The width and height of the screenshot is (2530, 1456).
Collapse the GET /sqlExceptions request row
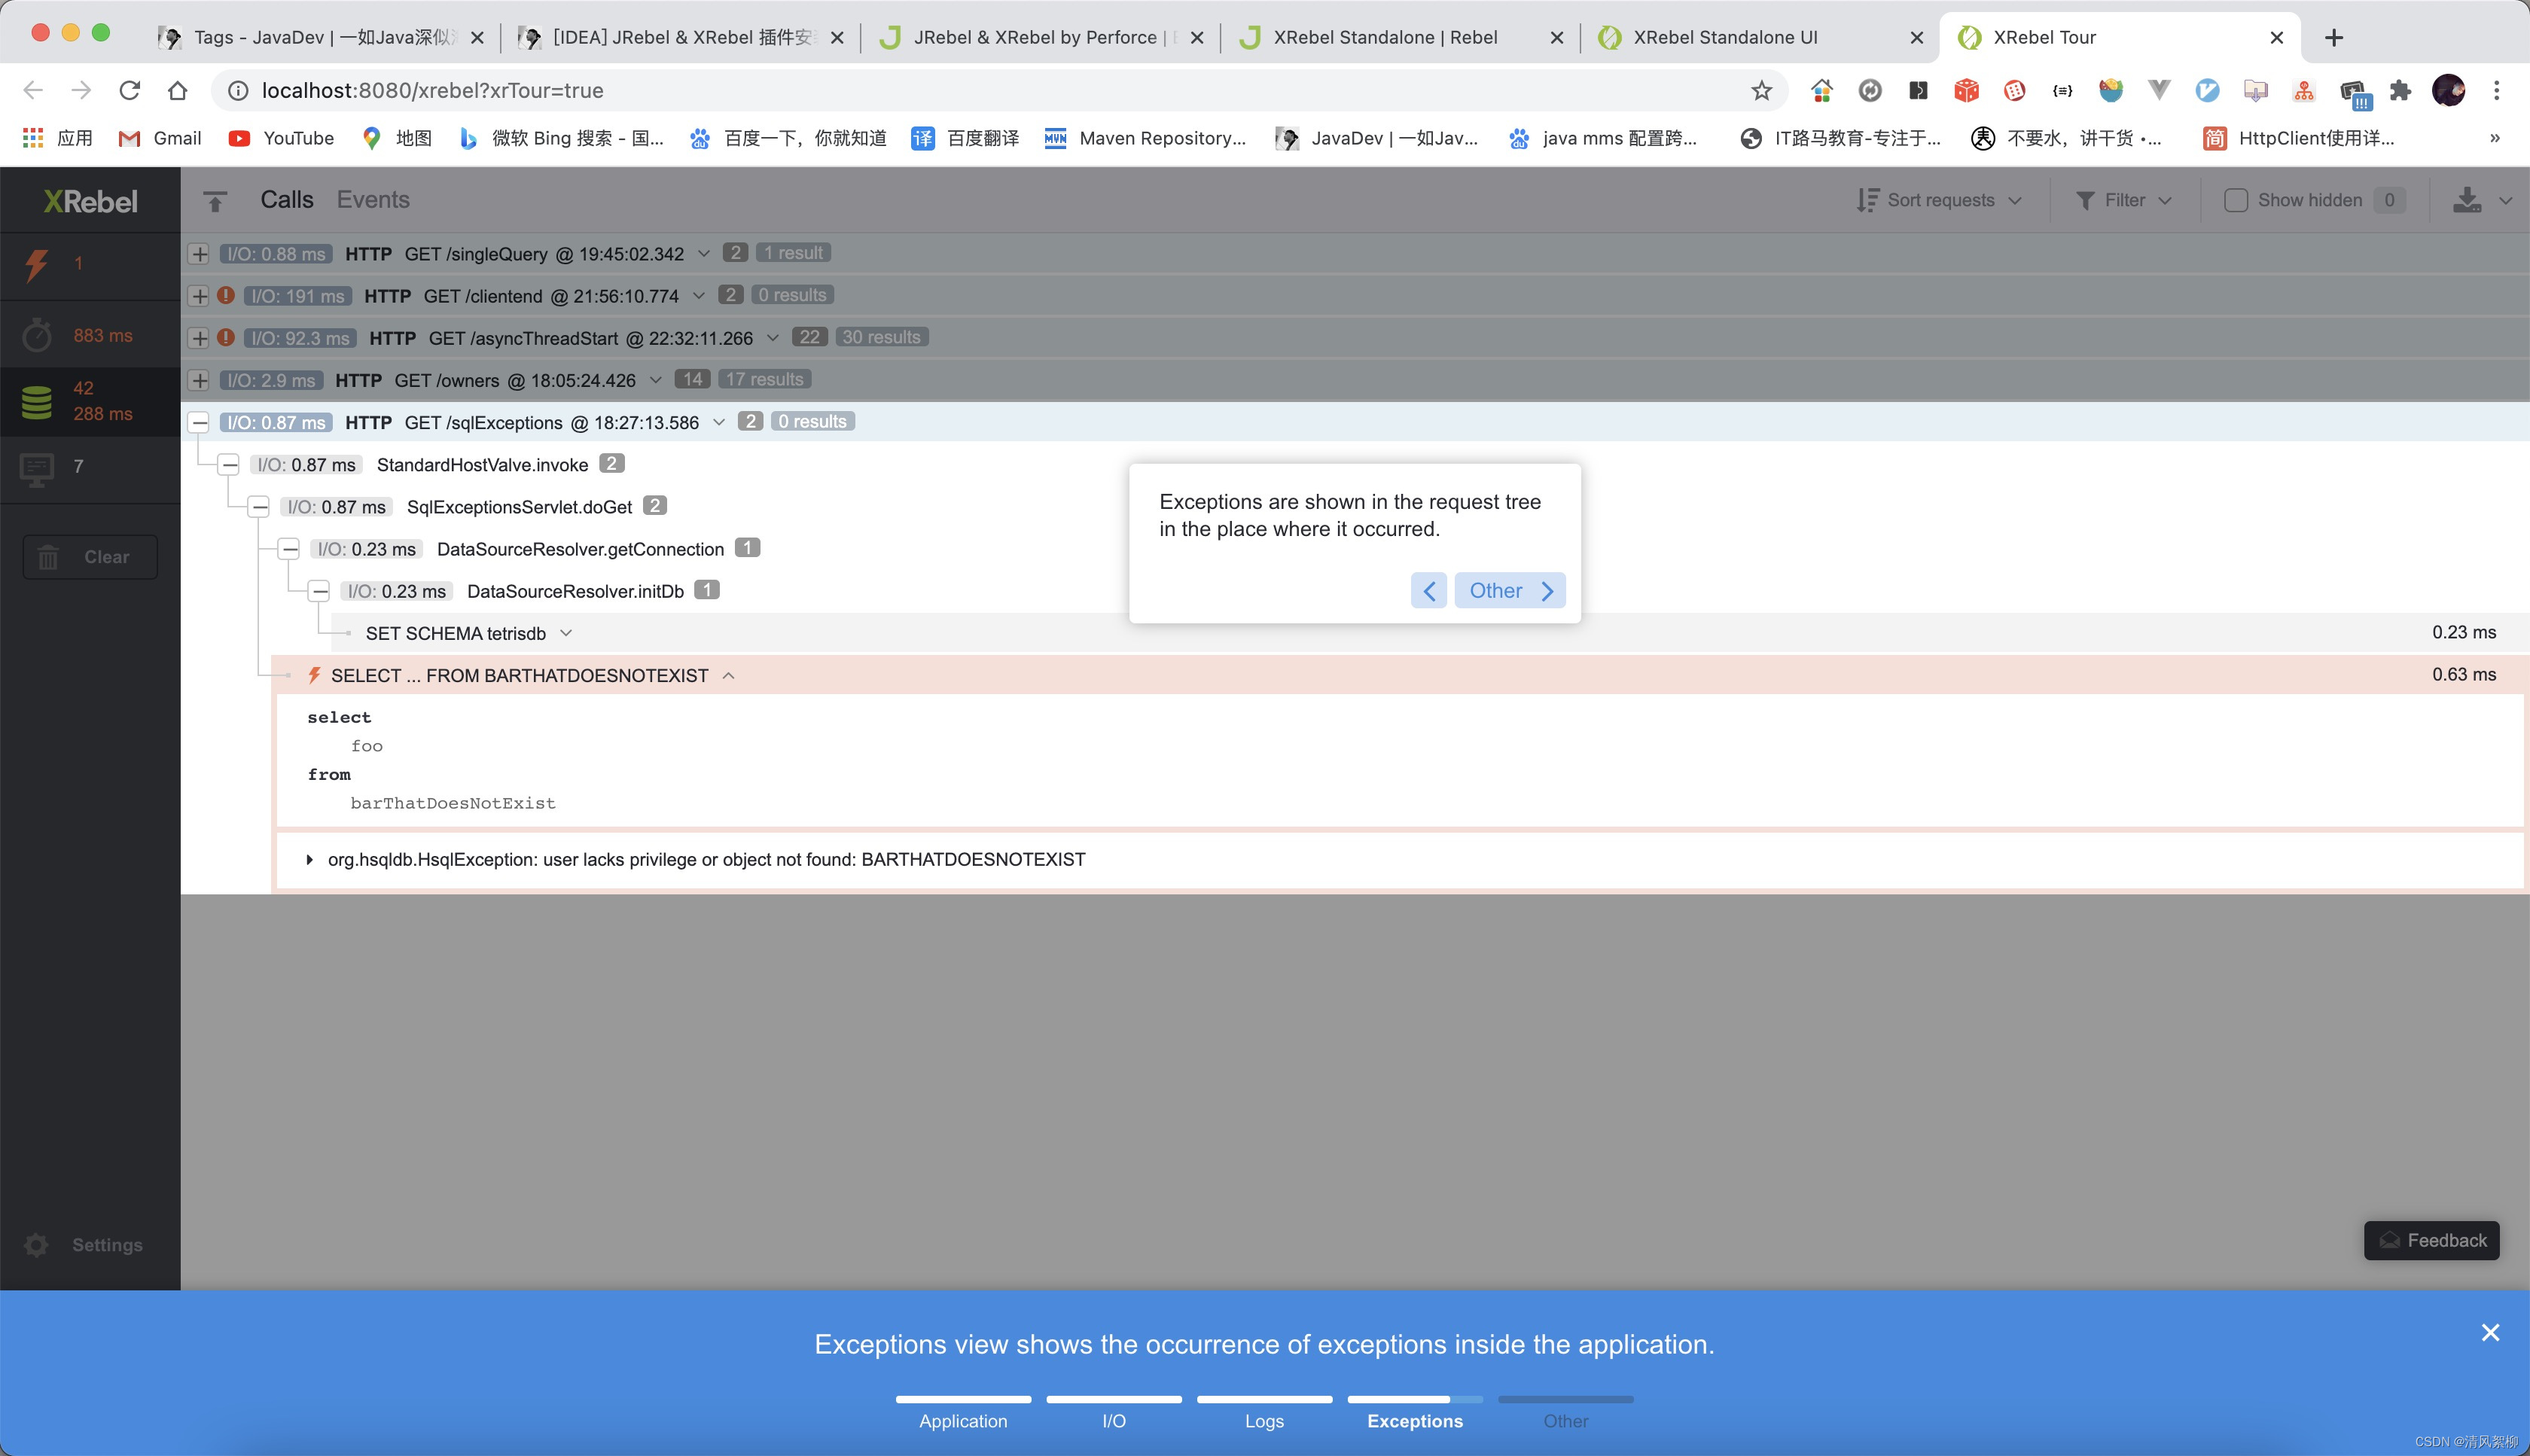pyautogui.click(x=200, y=423)
